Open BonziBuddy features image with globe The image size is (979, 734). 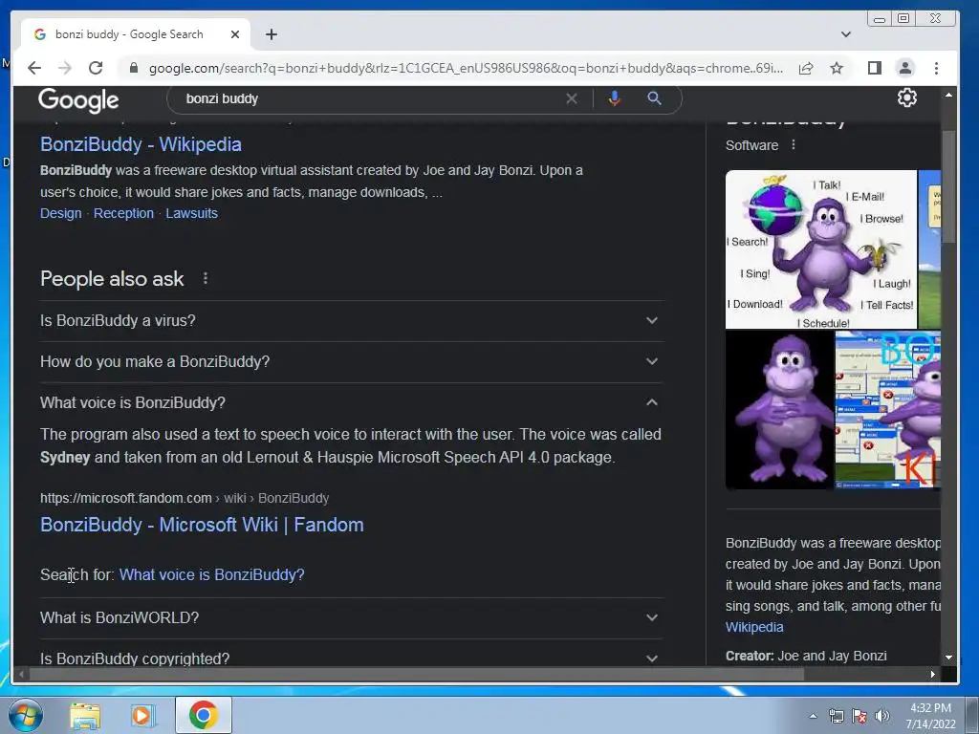[821, 249]
